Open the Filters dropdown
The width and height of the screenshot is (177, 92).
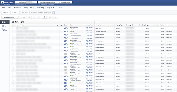15,12
